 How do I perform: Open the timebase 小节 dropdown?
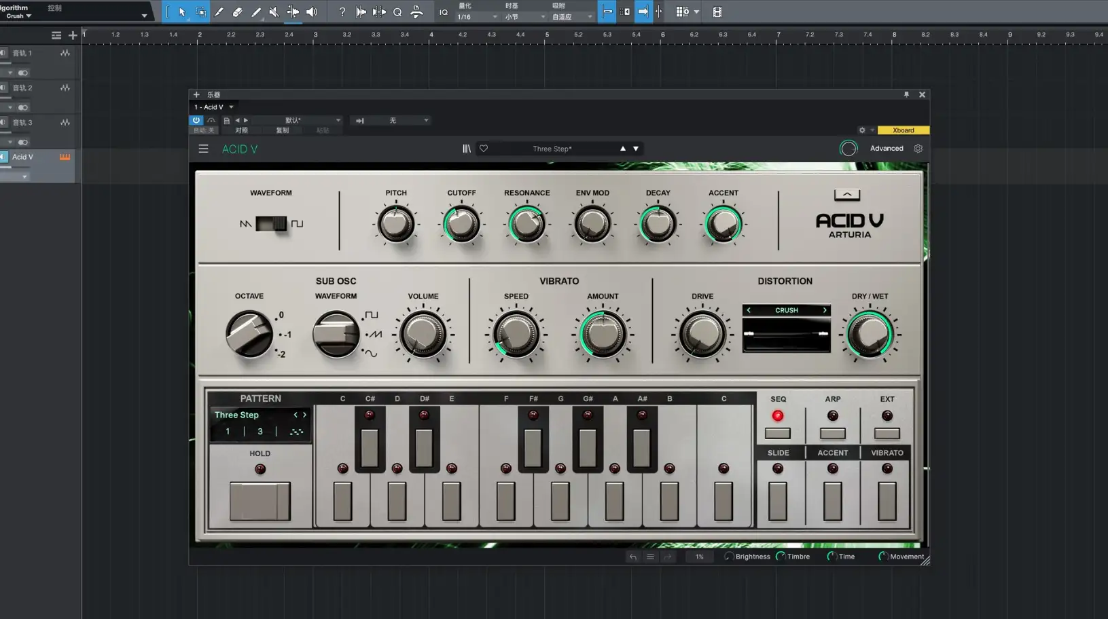[525, 17]
